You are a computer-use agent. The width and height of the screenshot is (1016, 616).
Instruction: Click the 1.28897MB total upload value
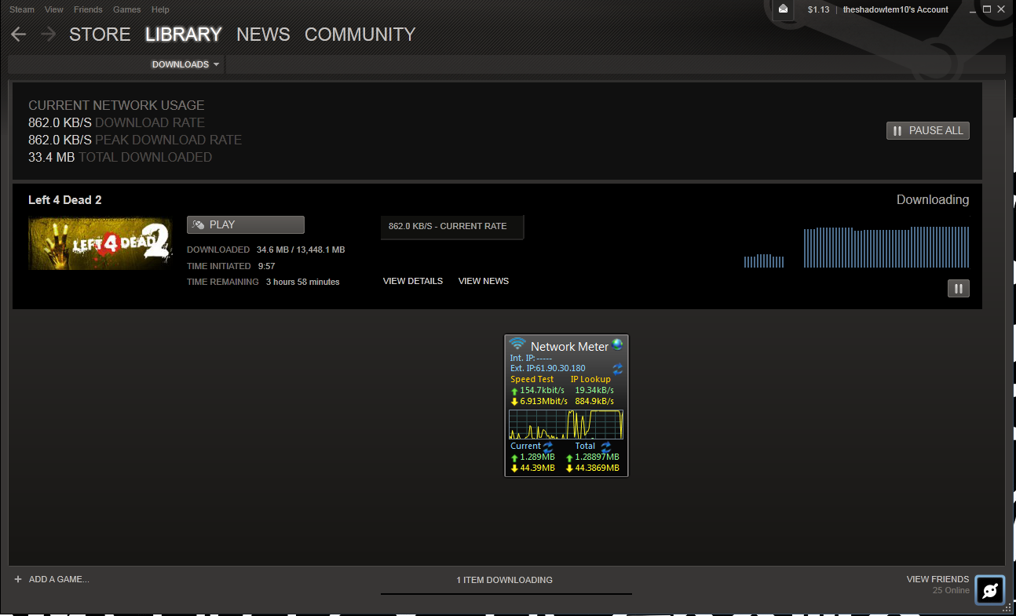tap(598, 457)
